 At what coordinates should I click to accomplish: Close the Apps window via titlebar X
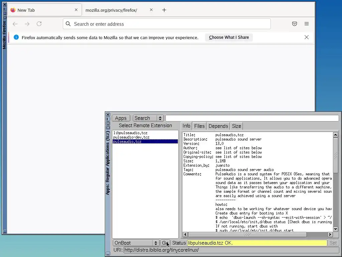(108, 114)
